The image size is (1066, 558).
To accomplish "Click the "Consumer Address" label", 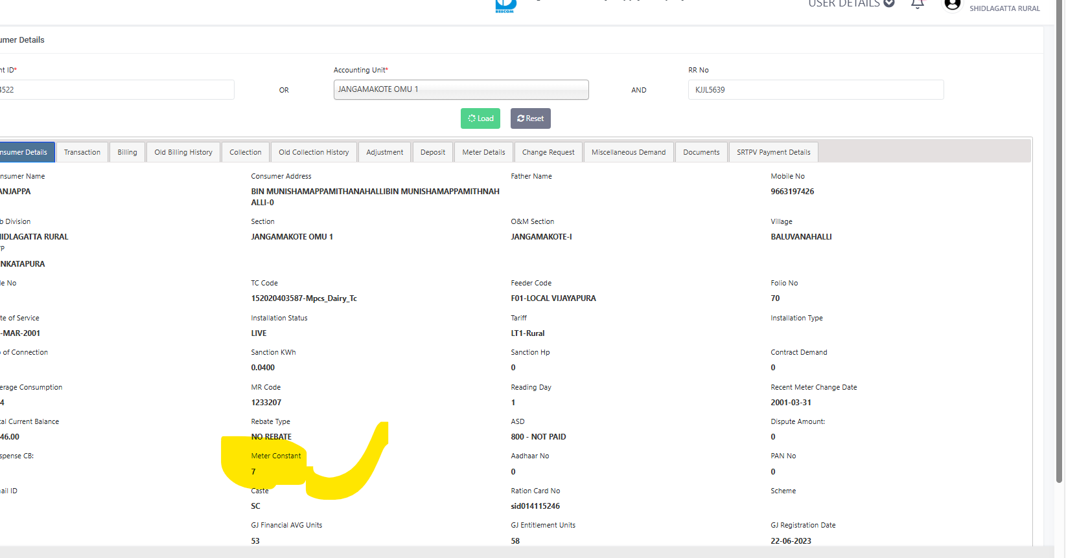I will 281,176.
